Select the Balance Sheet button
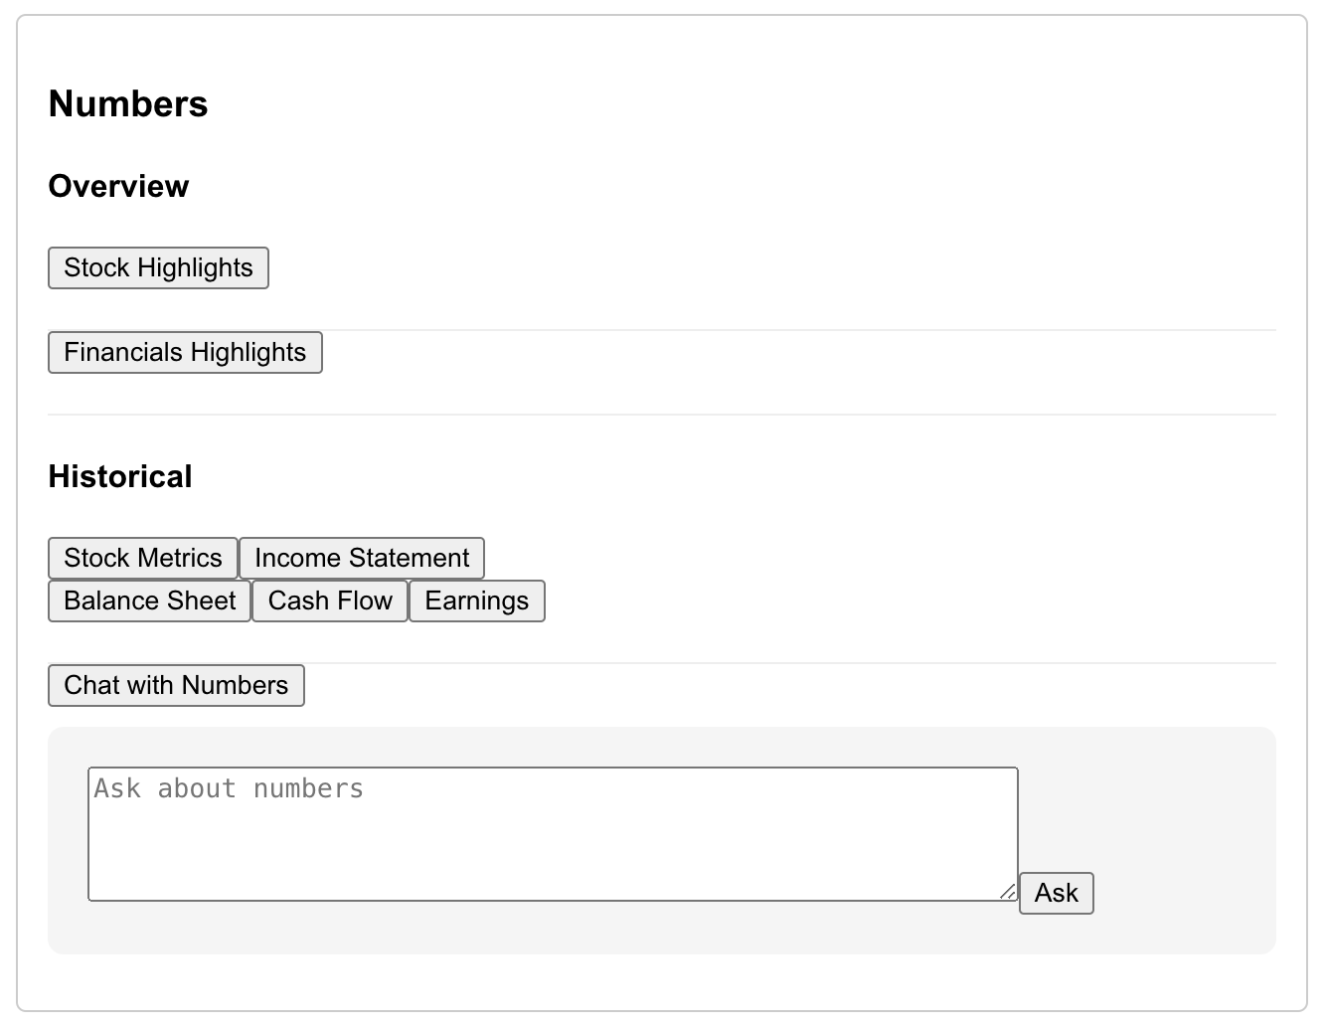This screenshot has height=1028, width=1326. tap(149, 601)
